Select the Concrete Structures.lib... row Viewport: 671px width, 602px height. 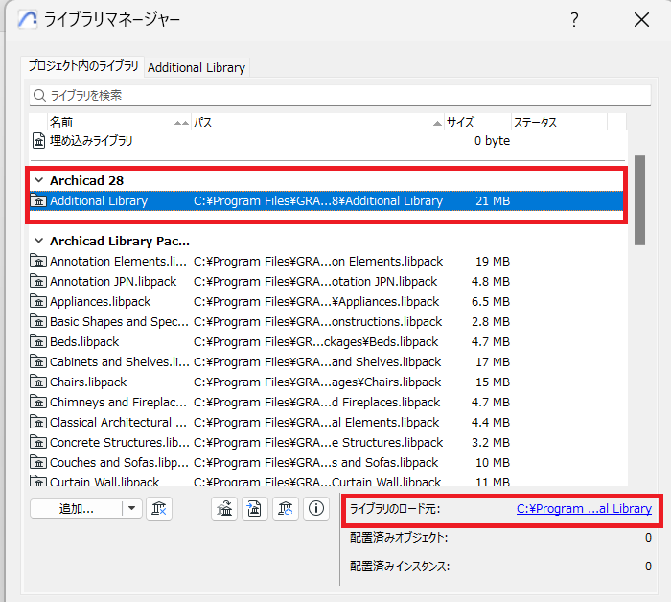[x=327, y=442]
